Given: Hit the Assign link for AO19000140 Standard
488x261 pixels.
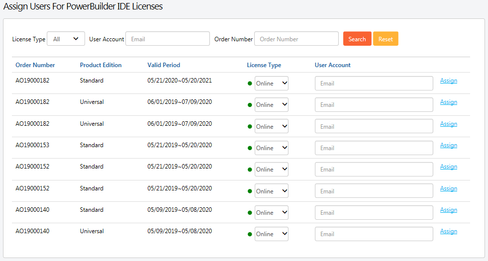Looking at the screenshot, I should tap(448, 210).
